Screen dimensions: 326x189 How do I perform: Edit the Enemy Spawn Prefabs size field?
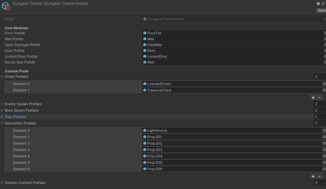click(x=320, y=104)
